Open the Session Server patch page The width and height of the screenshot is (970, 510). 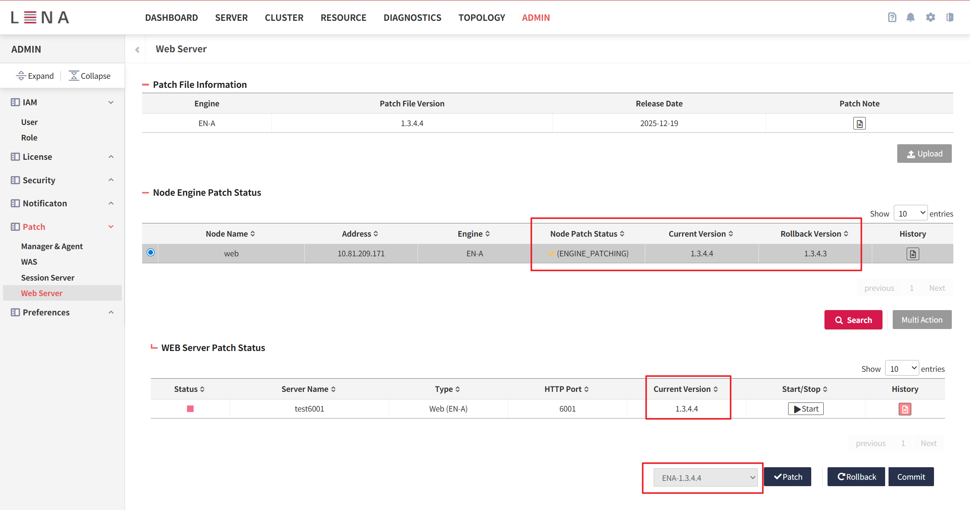(48, 278)
